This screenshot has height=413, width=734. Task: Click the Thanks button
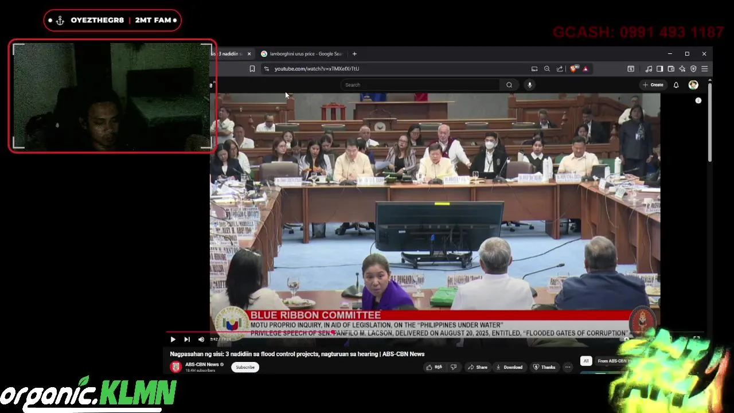[x=544, y=367]
